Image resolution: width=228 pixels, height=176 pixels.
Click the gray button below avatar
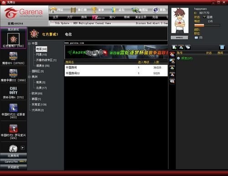[179, 37]
